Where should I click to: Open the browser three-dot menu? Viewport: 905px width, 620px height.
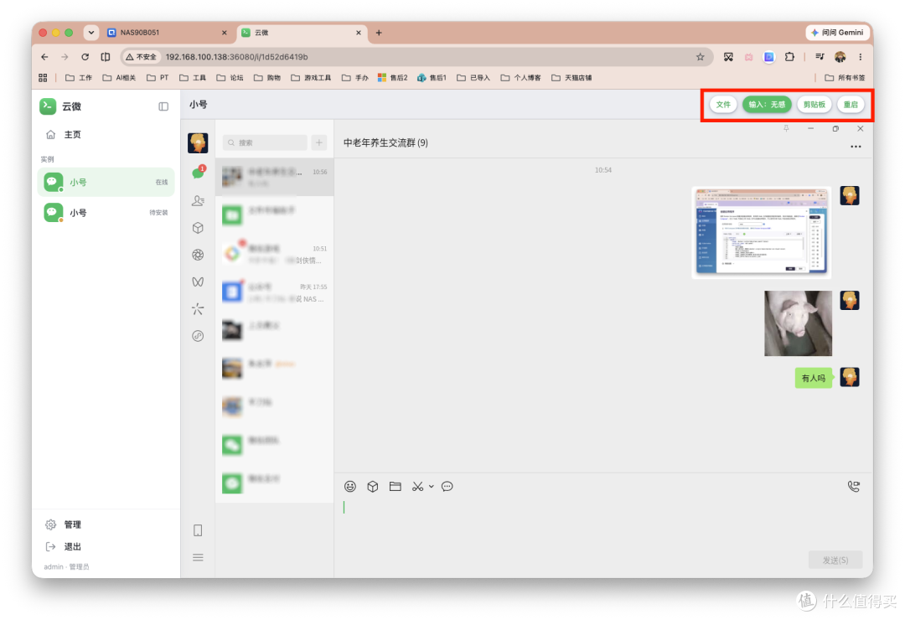pos(860,57)
